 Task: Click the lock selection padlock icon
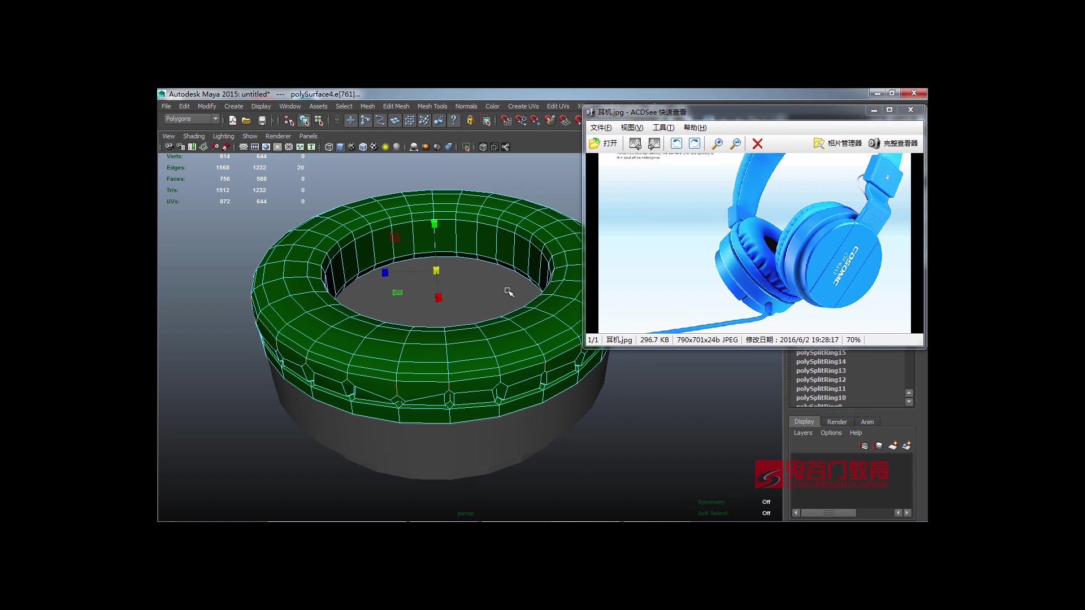470,120
